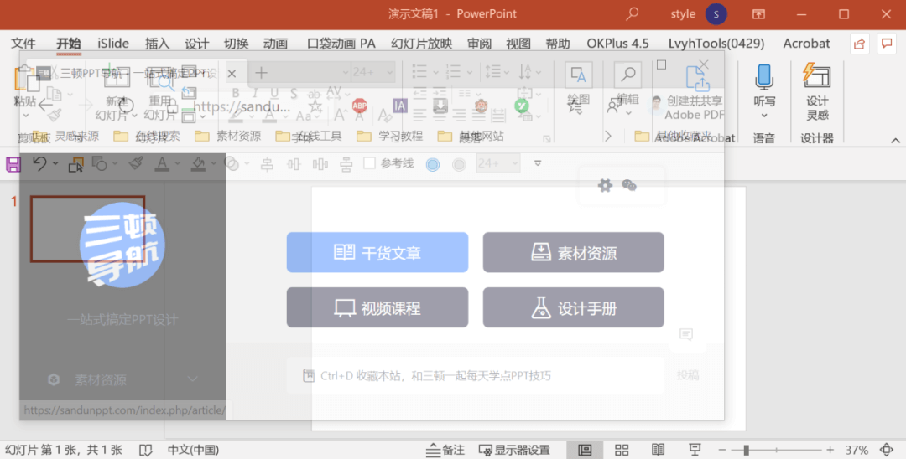
Task: Click the WeChat icon on the webpage
Action: 629,185
